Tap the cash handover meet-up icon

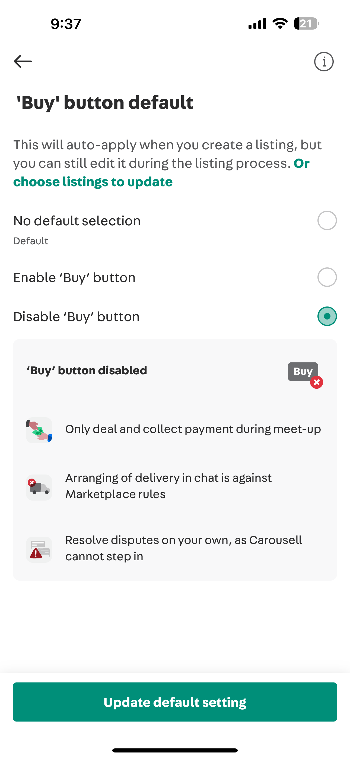point(39,430)
